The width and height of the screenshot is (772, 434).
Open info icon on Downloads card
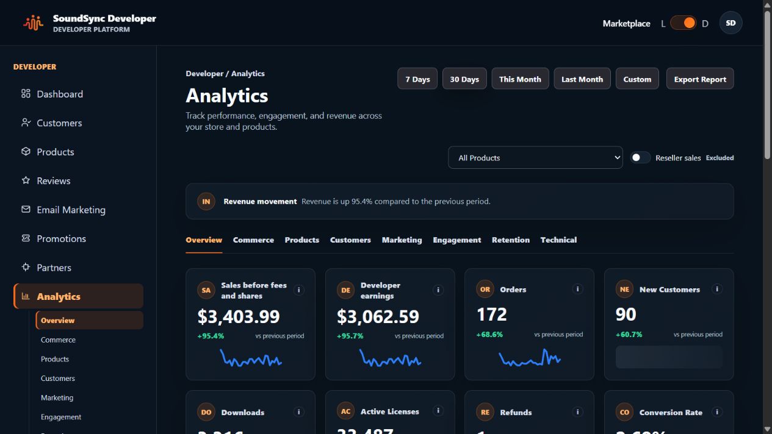[x=299, y=412]
